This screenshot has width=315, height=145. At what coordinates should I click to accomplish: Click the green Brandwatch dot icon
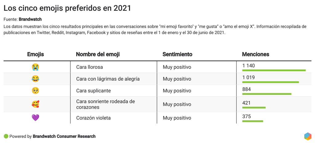pyautogui.click(x=6, y=136)
